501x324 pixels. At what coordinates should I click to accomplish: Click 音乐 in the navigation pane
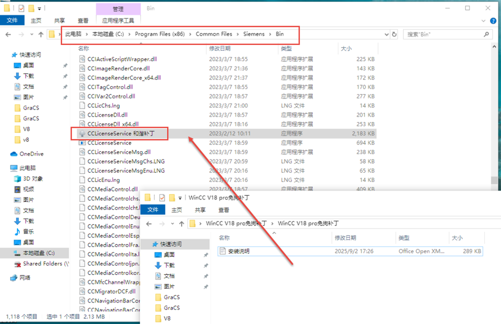[x=29, y=231]
